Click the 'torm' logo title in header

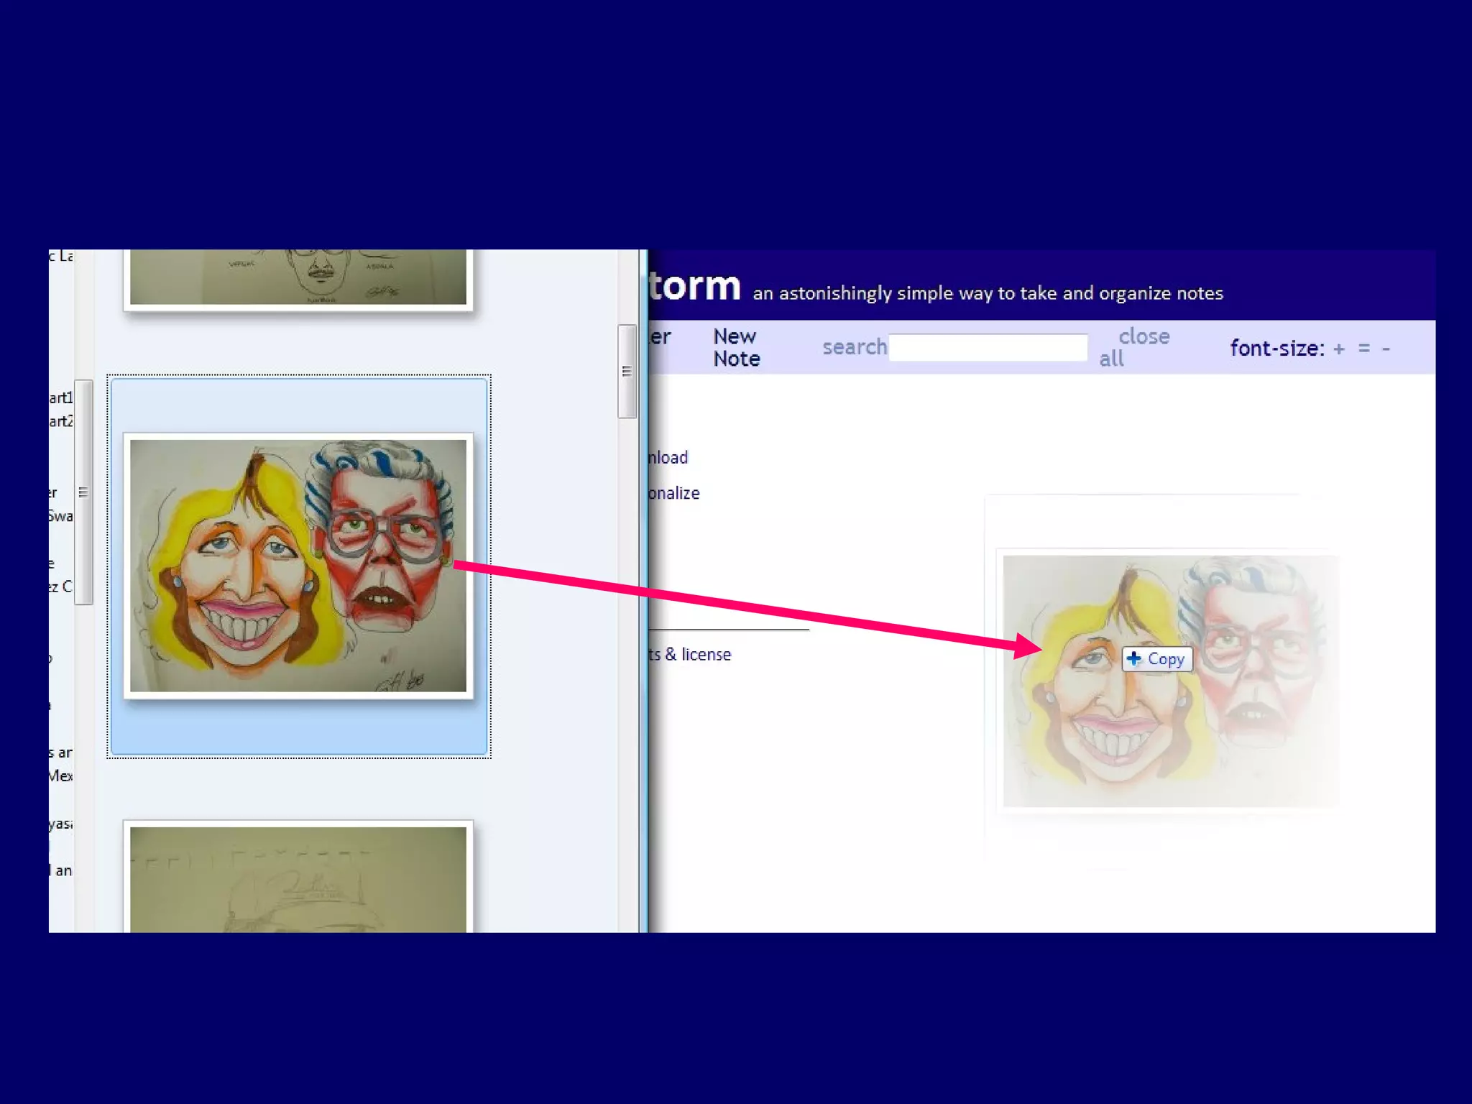click(x=694, y=286)
